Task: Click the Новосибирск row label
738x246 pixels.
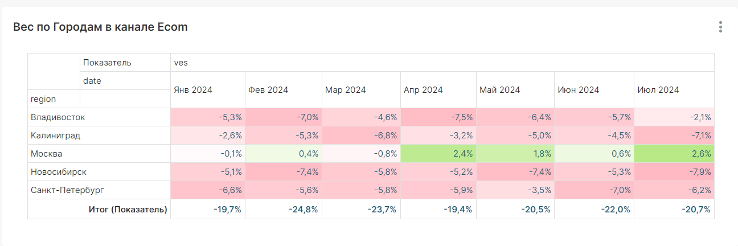Action: [59, 172]
